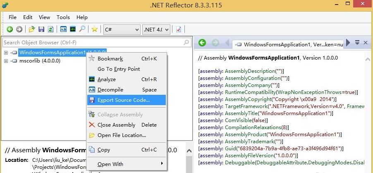The width and height of the screenshot is (373, 173).
Task: Click the grey Forward navigation toolbar icon
Action: tap(19, 29)
